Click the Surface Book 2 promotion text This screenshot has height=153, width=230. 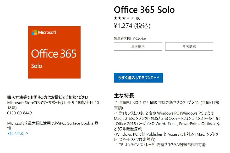pyautogui.click(x=53, y=125)
